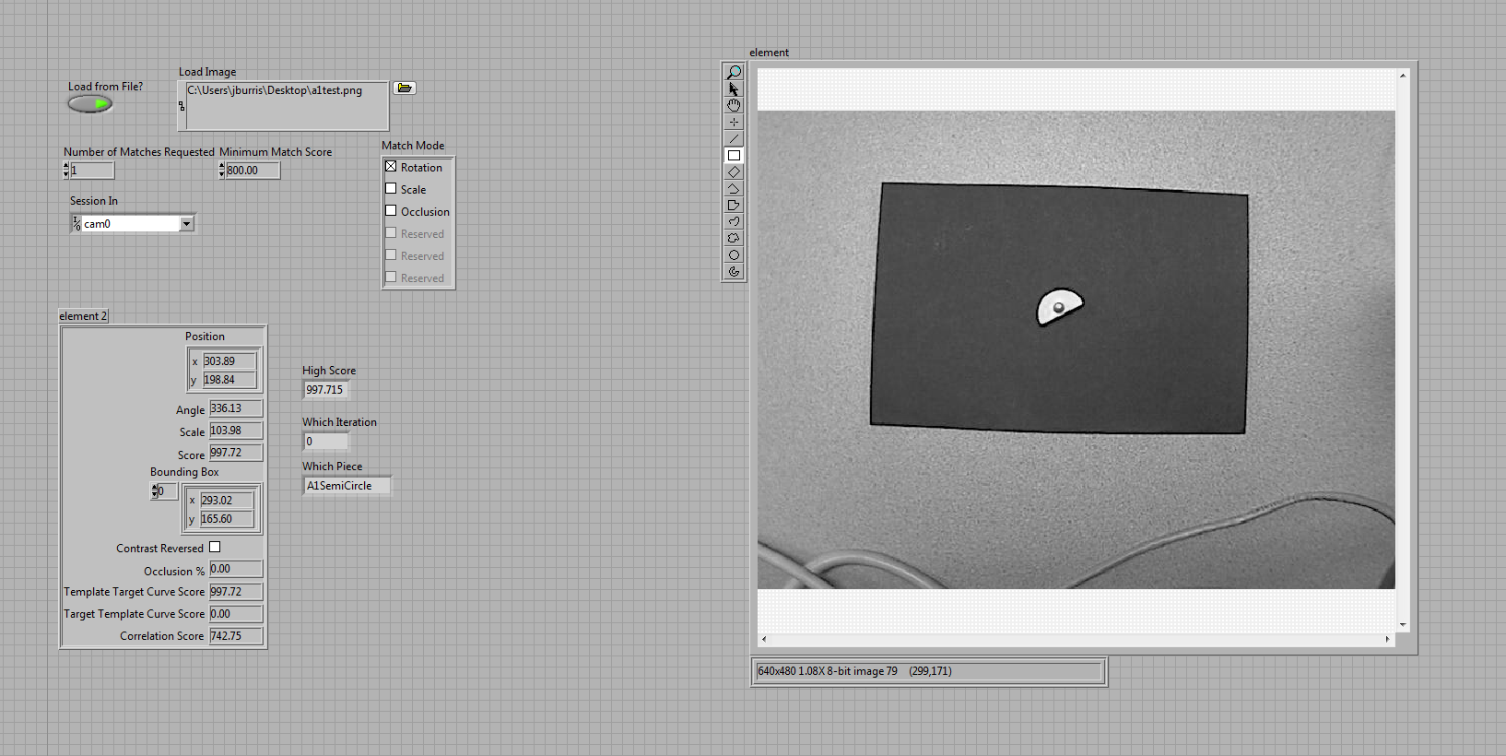The height and width of the screenshot is (756, 1506).
Task: Click the Score value field in element 2
Action: pos(236,453)
